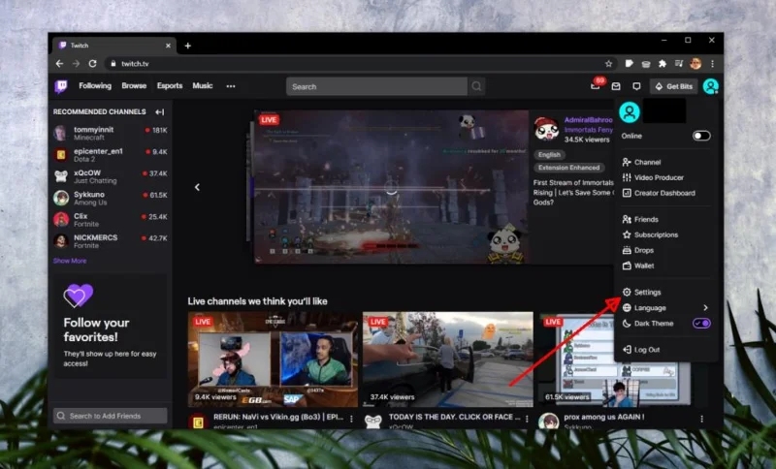Go to previous featured stream with left arrow
The image size is (776, 469).
click(197, 187)
